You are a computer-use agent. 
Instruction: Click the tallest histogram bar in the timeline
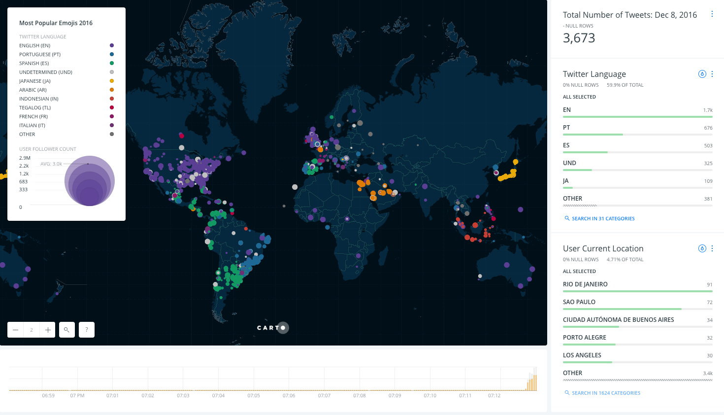point(535,380)
